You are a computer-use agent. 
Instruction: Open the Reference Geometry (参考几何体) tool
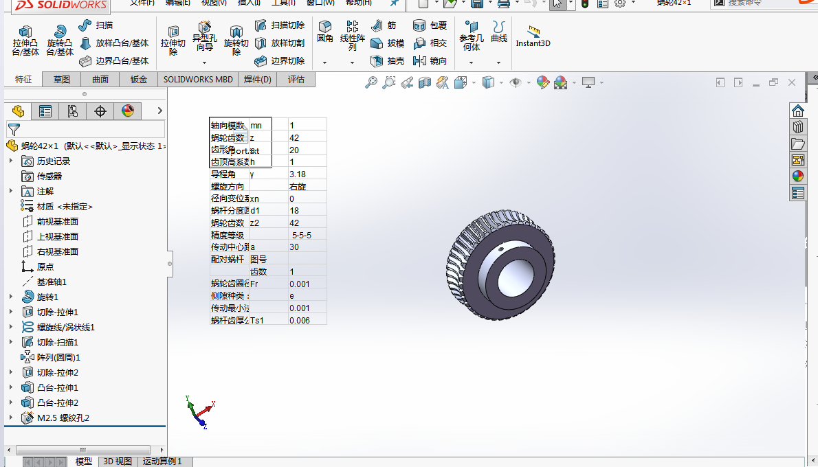[x=471, y=36]
